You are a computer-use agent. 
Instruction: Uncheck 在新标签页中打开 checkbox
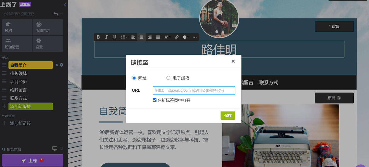point(154,100)
